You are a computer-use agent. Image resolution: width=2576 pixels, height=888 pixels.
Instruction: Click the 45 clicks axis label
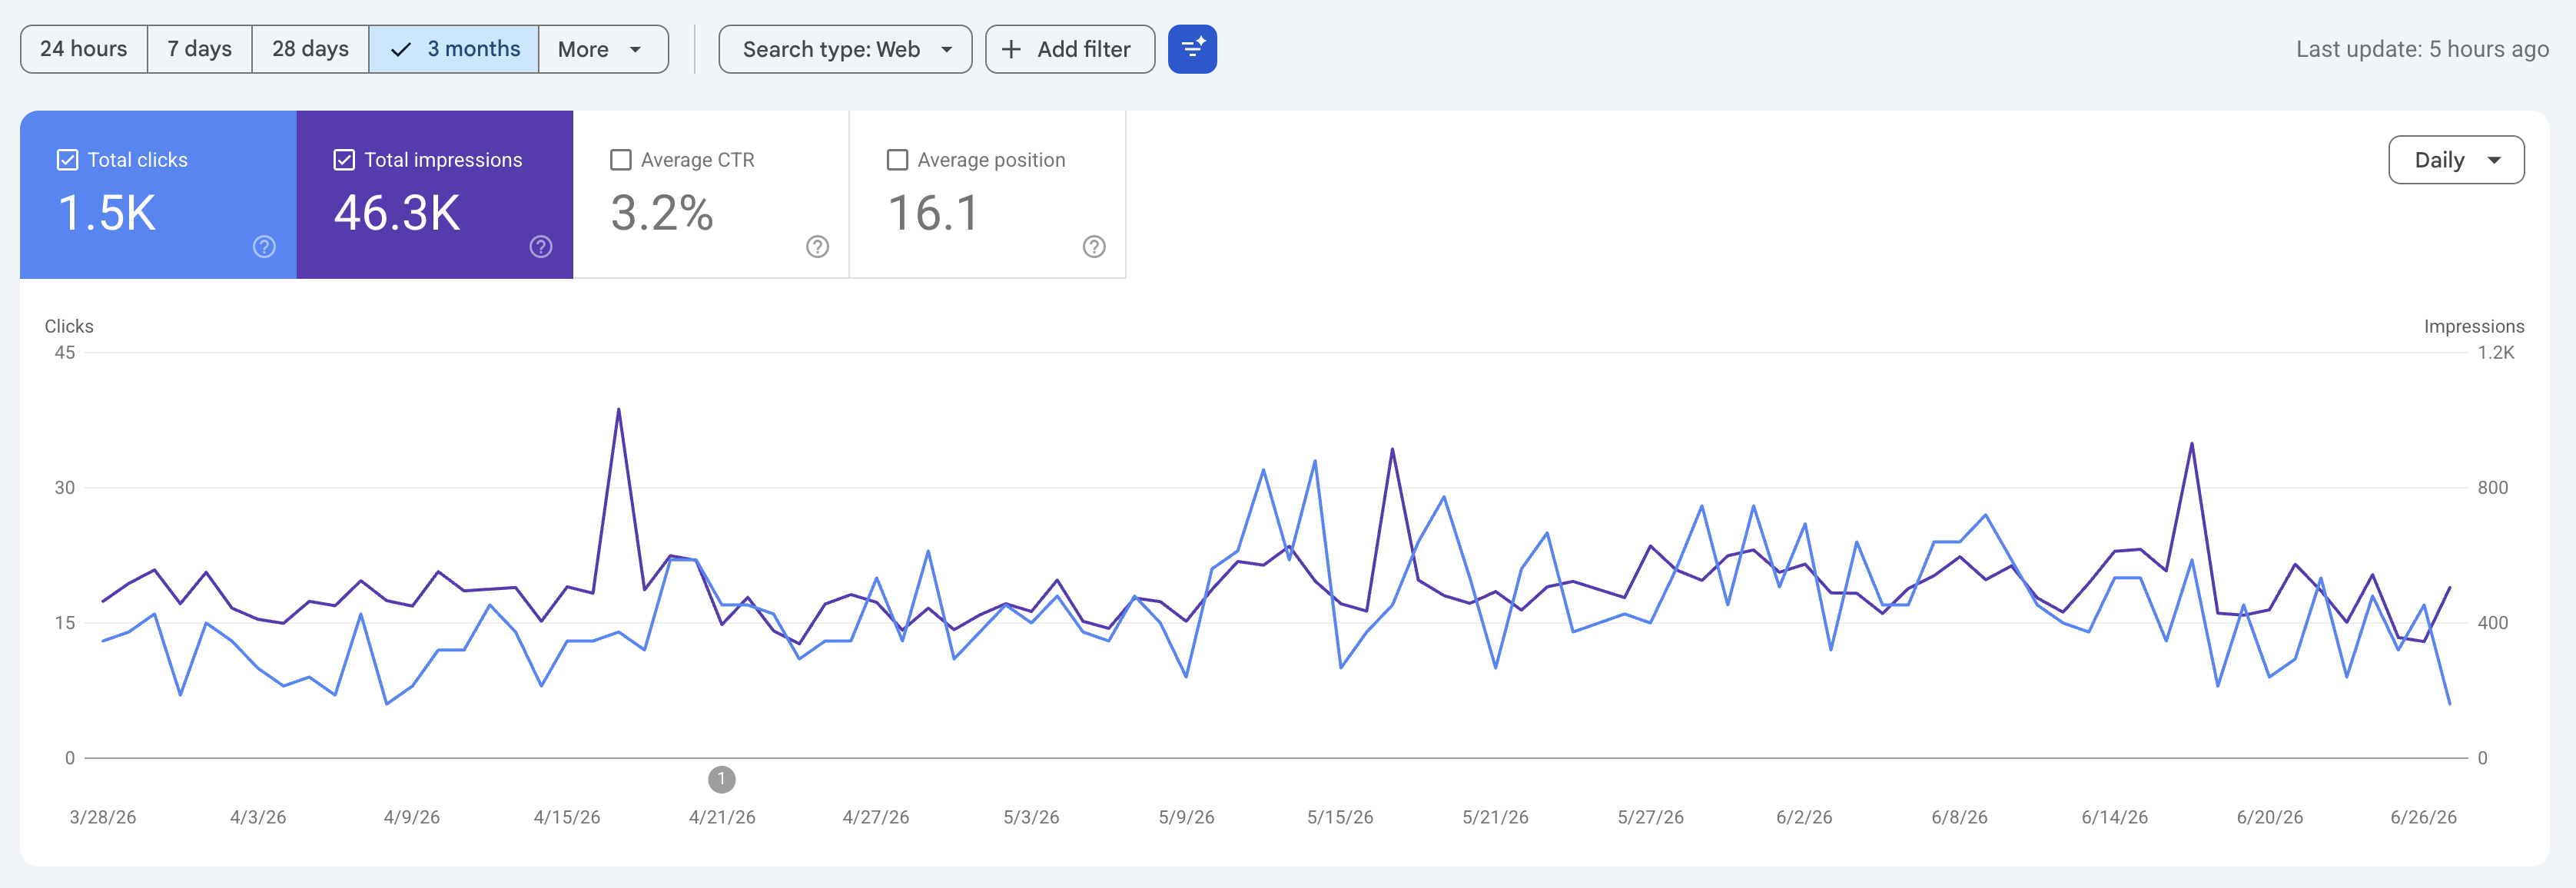[x=65, y=352]
